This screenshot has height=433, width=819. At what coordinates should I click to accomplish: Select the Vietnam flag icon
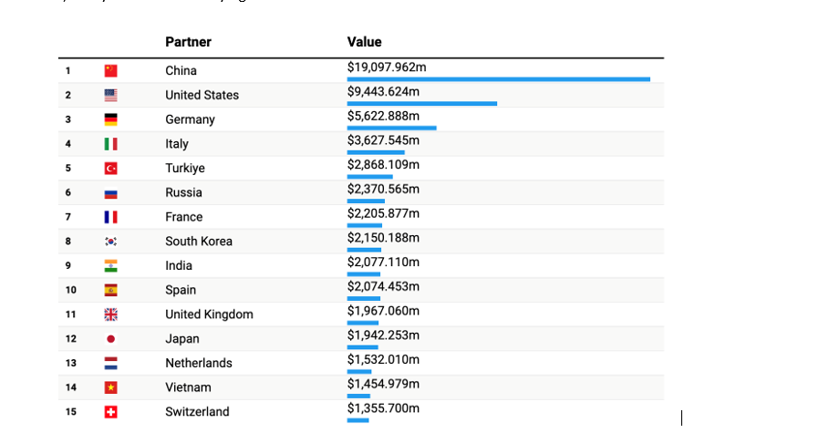[x=110, y=387]
